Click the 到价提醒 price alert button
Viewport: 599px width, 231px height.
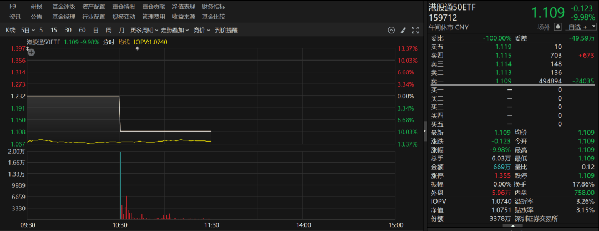pos(226,30)
